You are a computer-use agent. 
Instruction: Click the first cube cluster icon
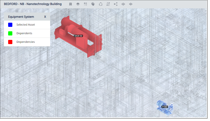(x=123, y=4)
